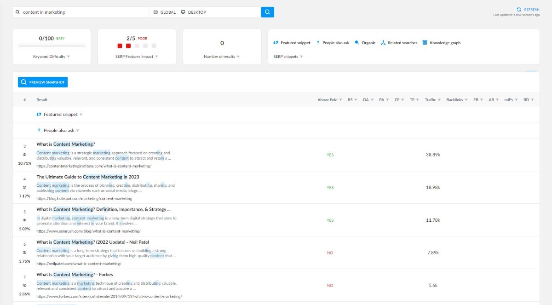This screenshot has width=552, height=305.
Task: Sort by the TF column header
Action: (x=414, y=100)
